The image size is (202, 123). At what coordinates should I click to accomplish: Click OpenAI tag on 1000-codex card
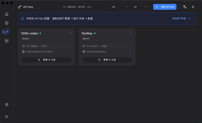25,39
